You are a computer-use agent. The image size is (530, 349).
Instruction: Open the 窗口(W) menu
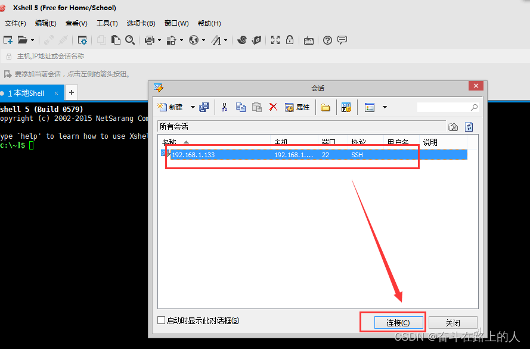click(176, 23)
